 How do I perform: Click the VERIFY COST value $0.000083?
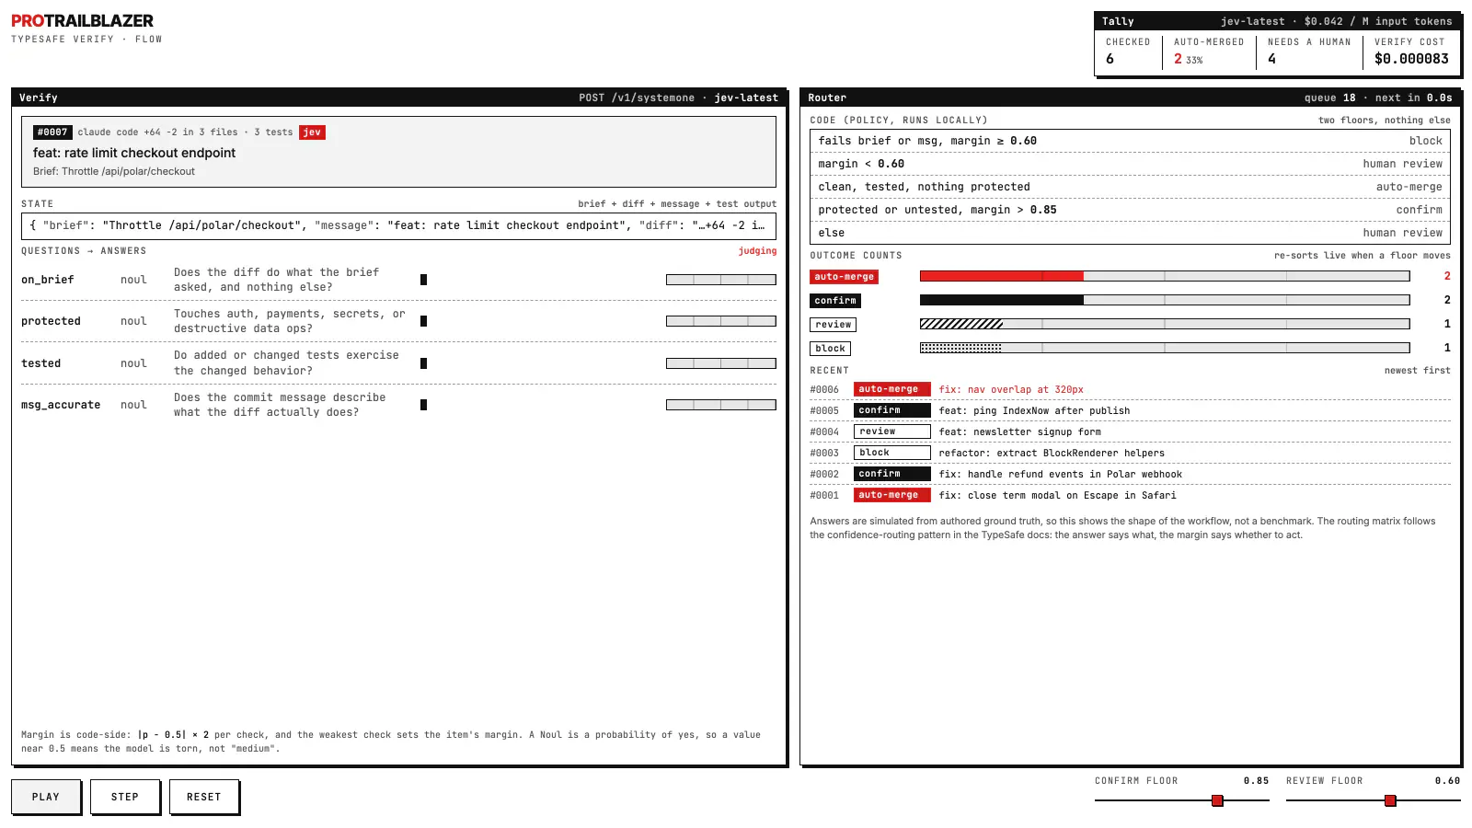pos(1411,59)
